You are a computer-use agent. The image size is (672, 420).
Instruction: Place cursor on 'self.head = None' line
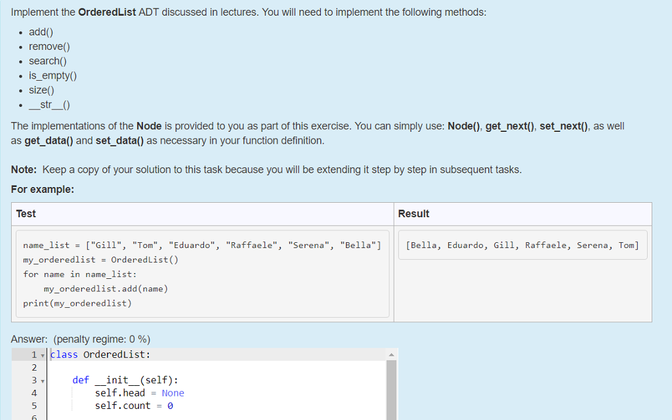pyautogui.click(x=139, y=393)
